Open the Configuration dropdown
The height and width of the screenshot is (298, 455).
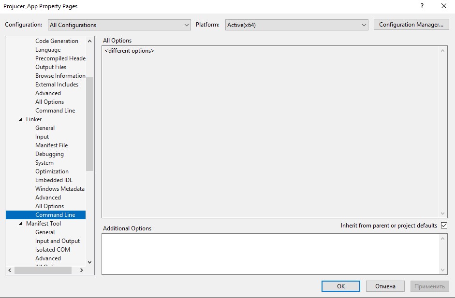click(x=119, y=25)
